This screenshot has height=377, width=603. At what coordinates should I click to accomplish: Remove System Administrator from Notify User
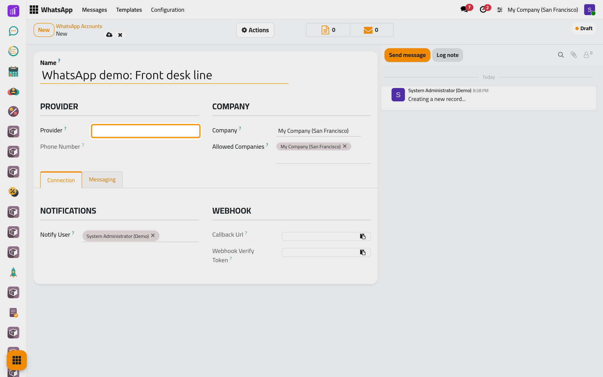pos(153,235)
